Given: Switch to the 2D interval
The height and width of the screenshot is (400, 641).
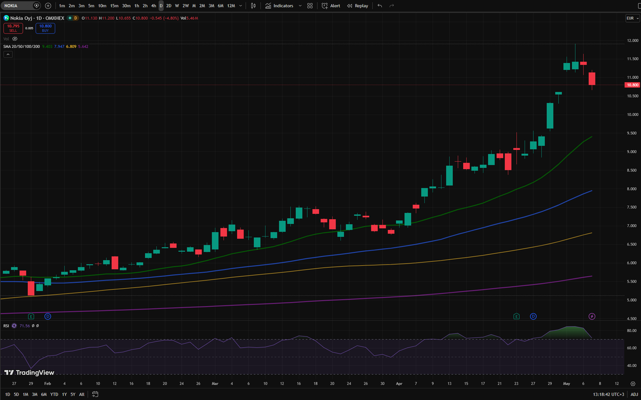Looking at the screenshot, I should [169, 5].
